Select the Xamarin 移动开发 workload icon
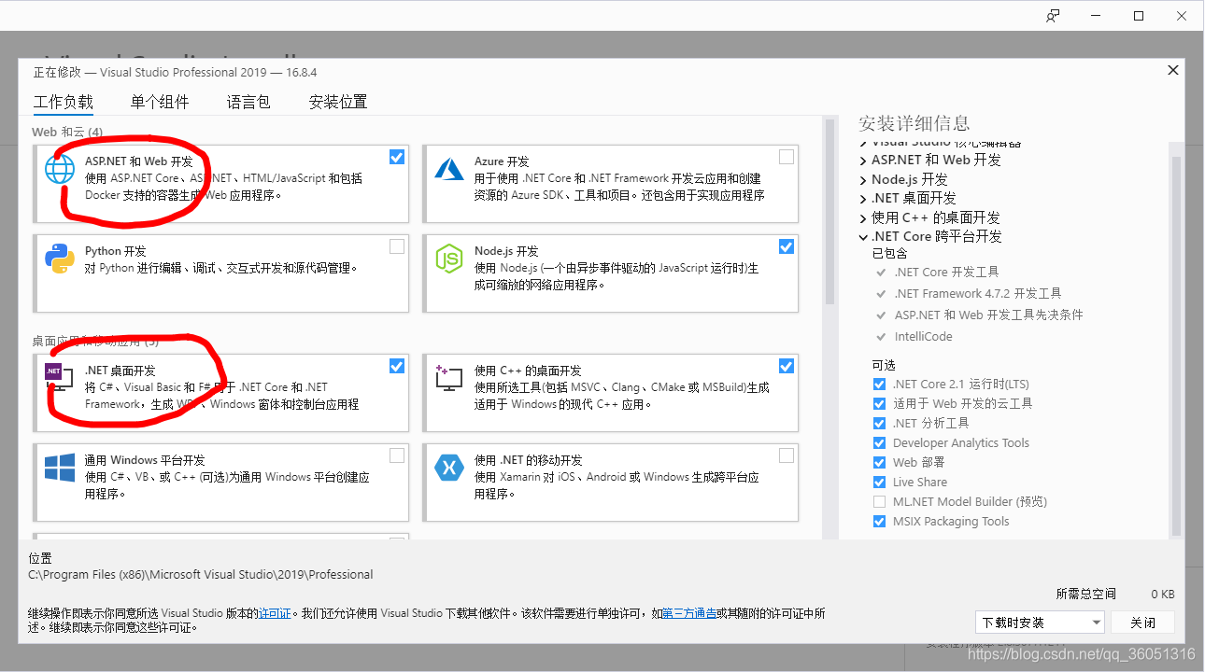This screenshot has height=672, width=1205. click(x=449, y=469)
